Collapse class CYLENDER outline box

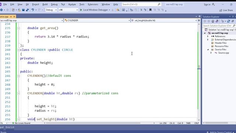point(18,50)
